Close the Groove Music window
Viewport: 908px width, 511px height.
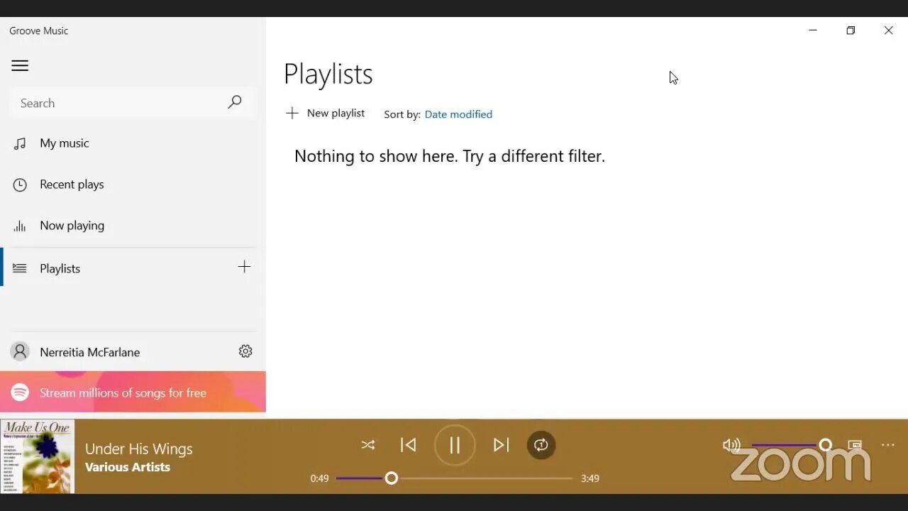[x=888, y=31]
